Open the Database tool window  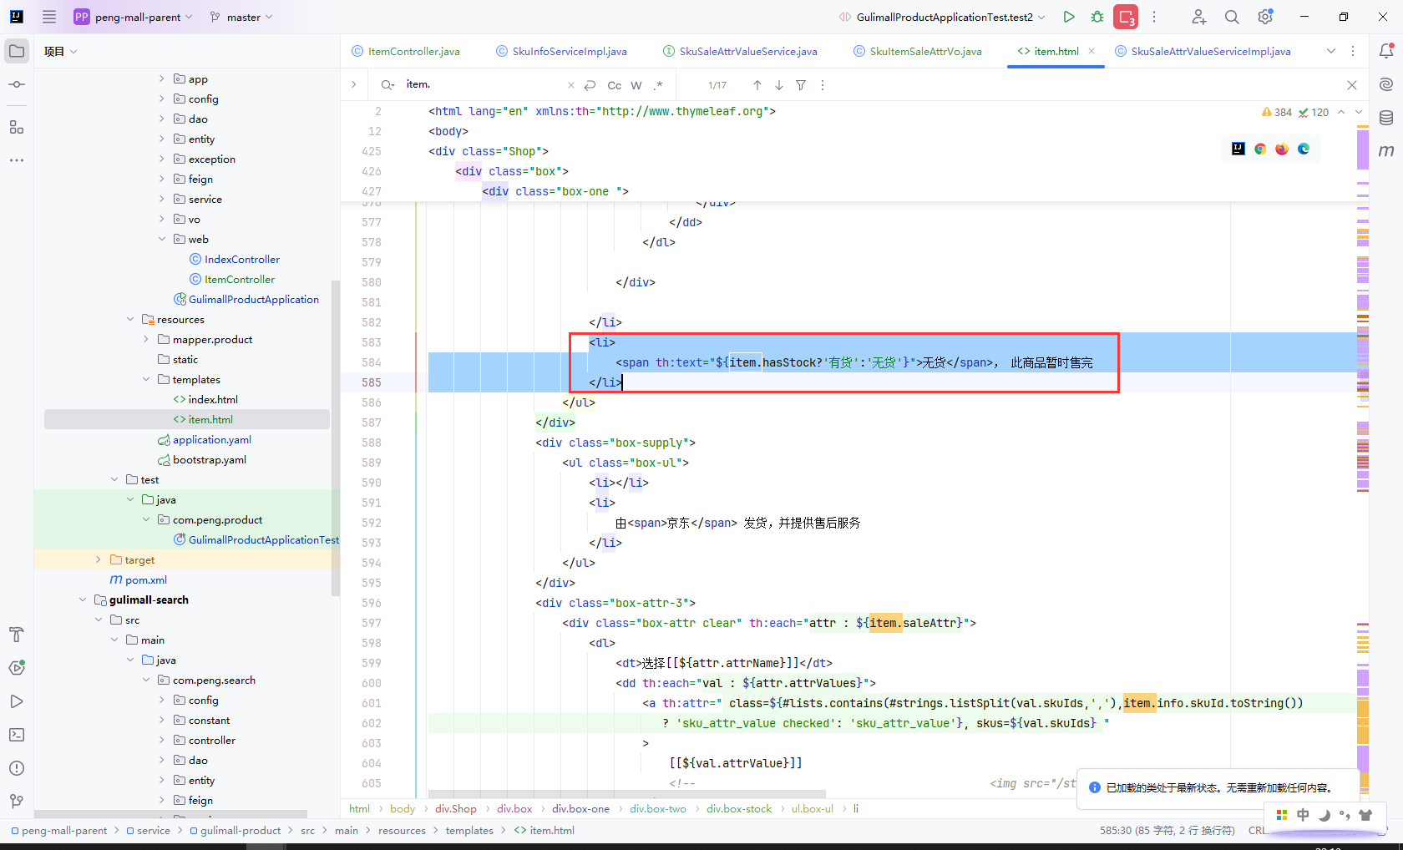coord(1386,118)
